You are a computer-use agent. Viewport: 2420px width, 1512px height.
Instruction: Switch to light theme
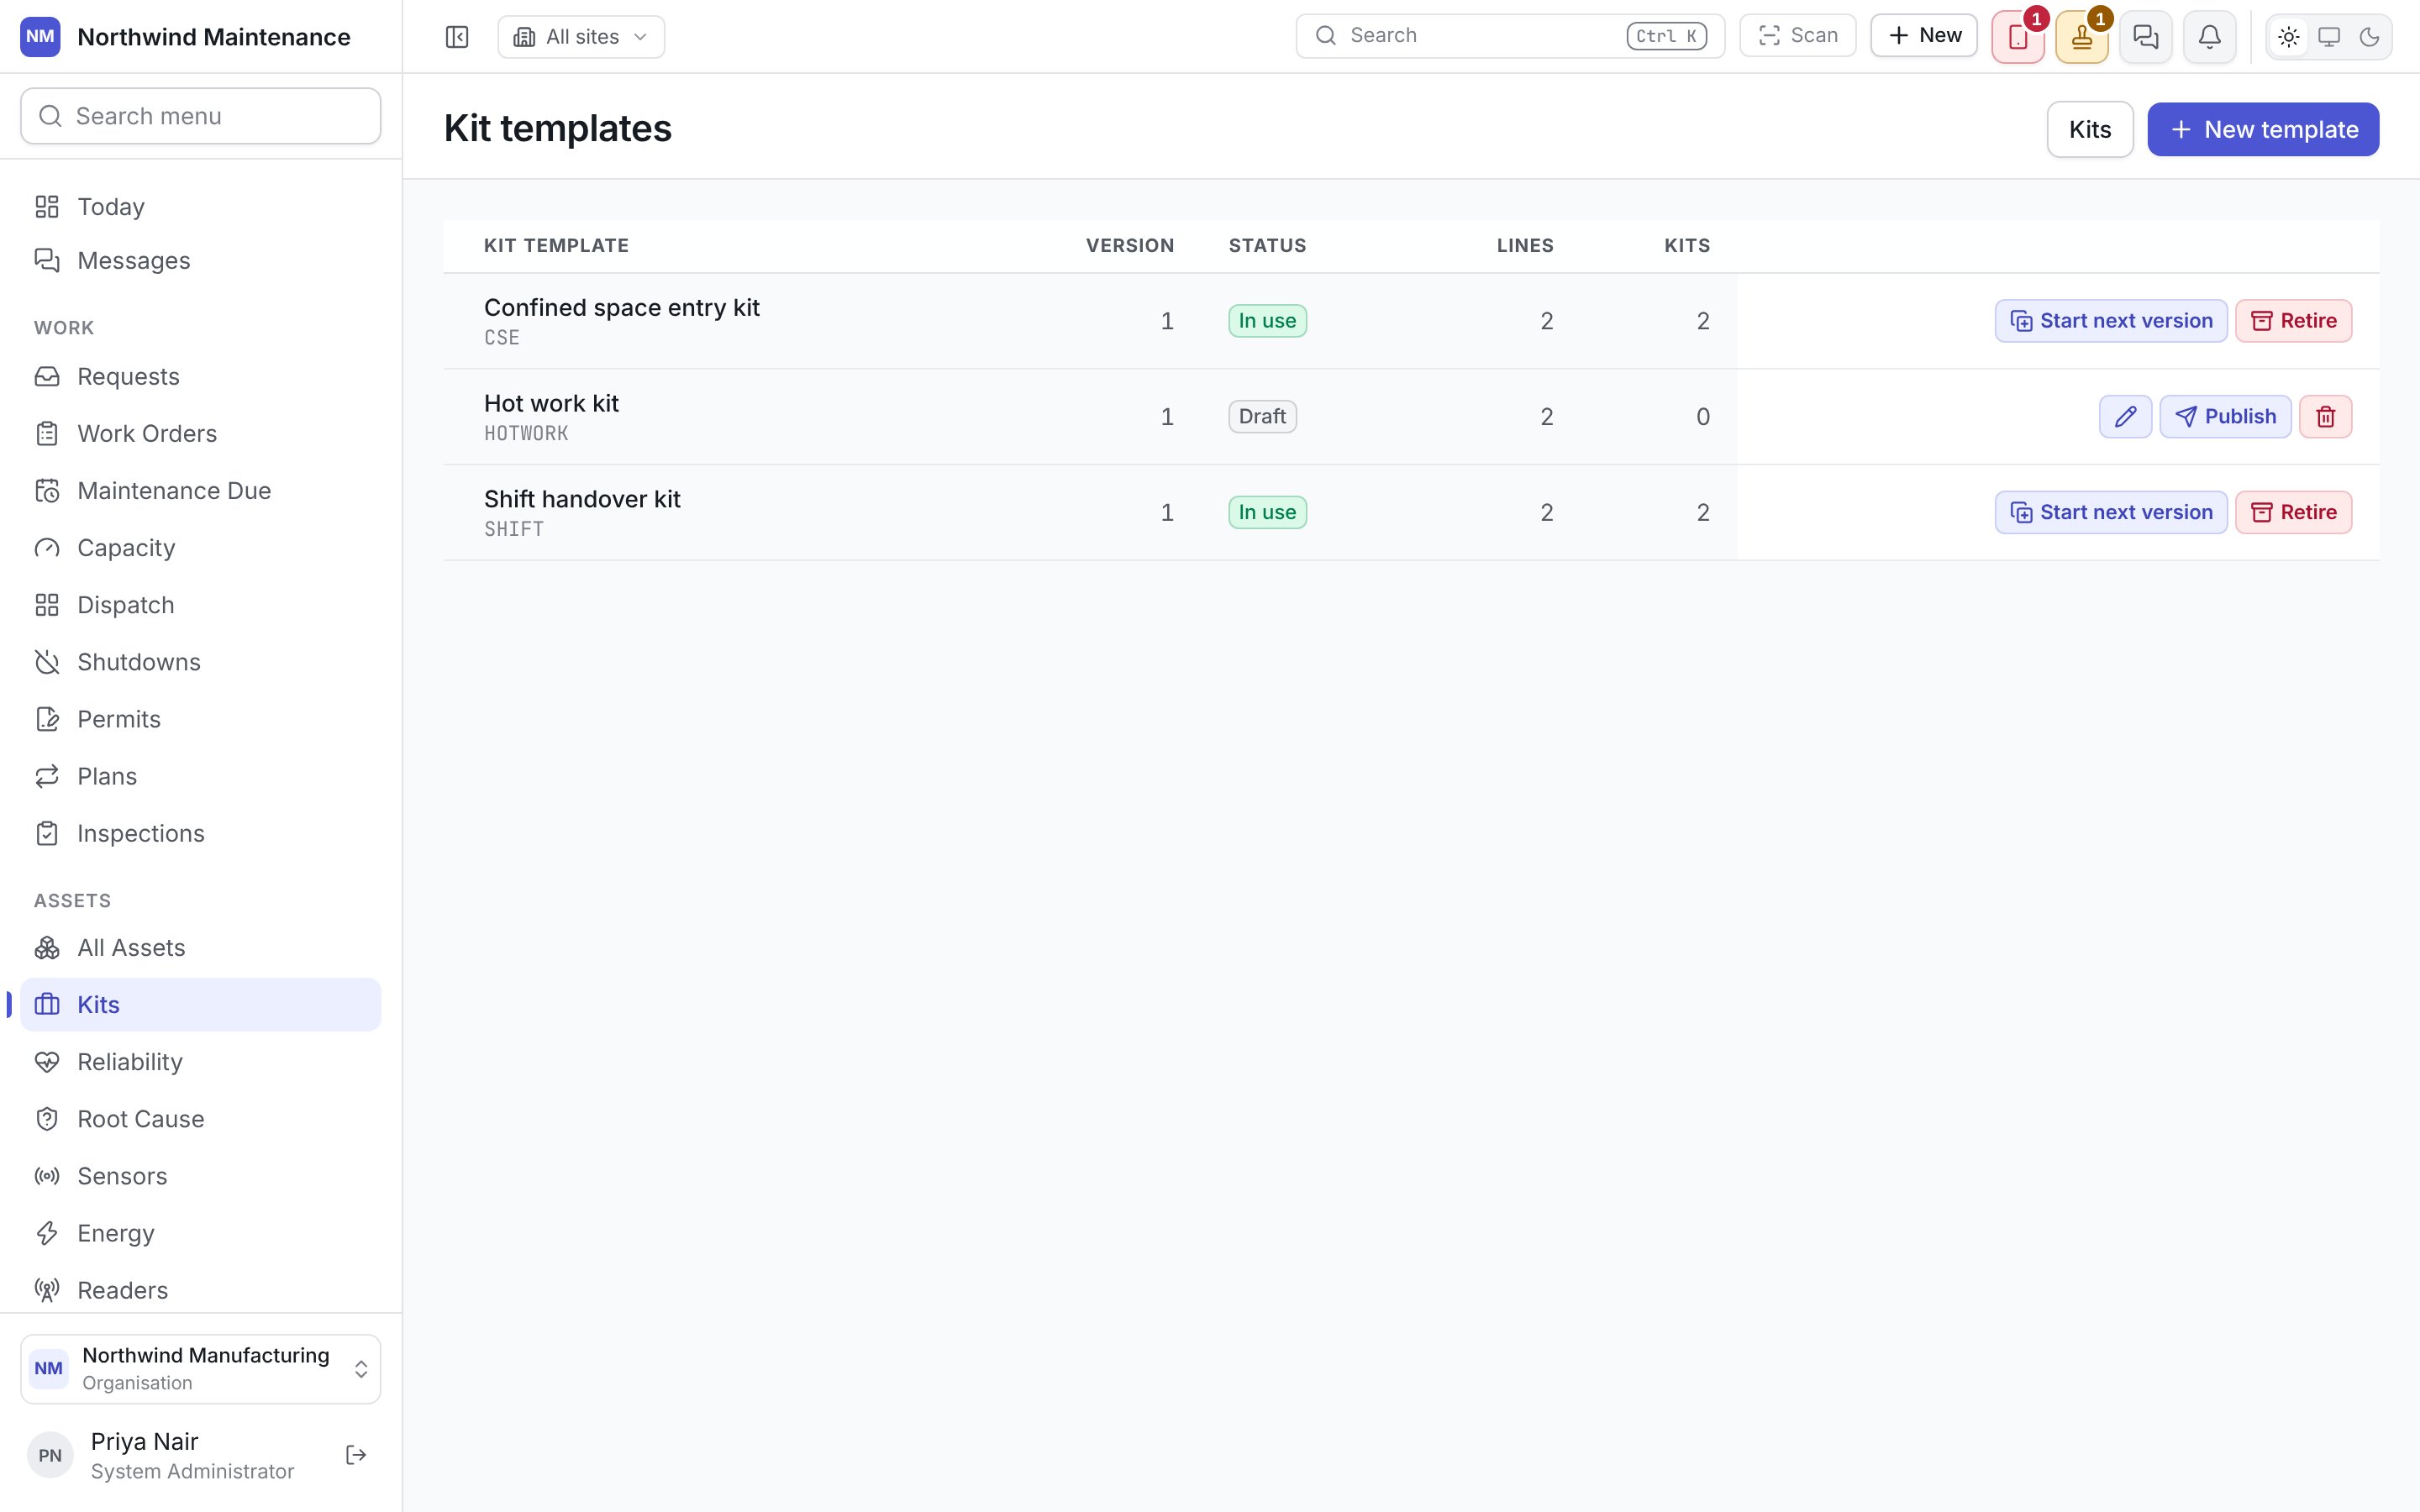(2289, 38)
